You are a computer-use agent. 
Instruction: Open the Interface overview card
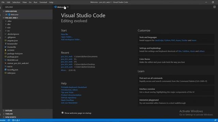click(x=176, y=90)
